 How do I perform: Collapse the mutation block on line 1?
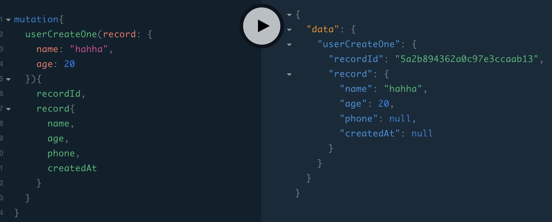(x=8, y=20)
